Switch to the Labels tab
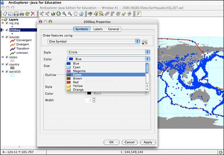The height and width of the screenshot is (155, 224). point(98,29)
